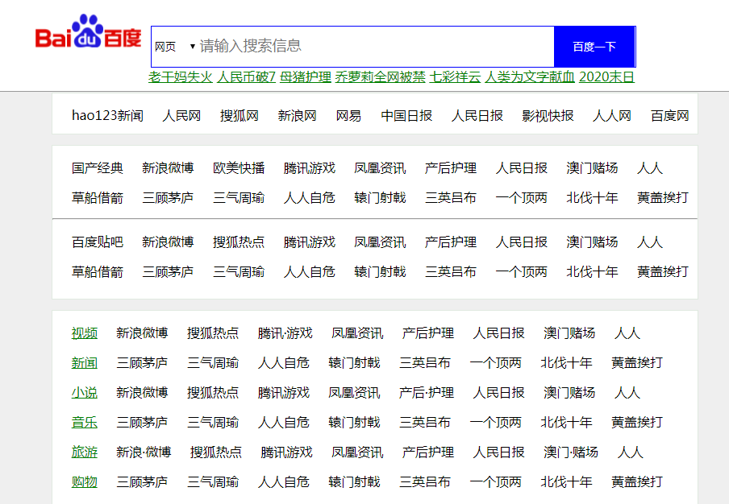Click 人人自危 in the 音乐 row
The height and width of the screenshot is (504, 729).
(x=284, y=423)
